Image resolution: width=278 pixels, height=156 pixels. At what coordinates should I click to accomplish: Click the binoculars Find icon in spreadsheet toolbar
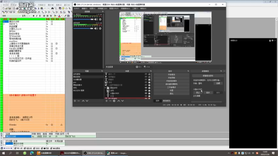[x=52, y=8]
